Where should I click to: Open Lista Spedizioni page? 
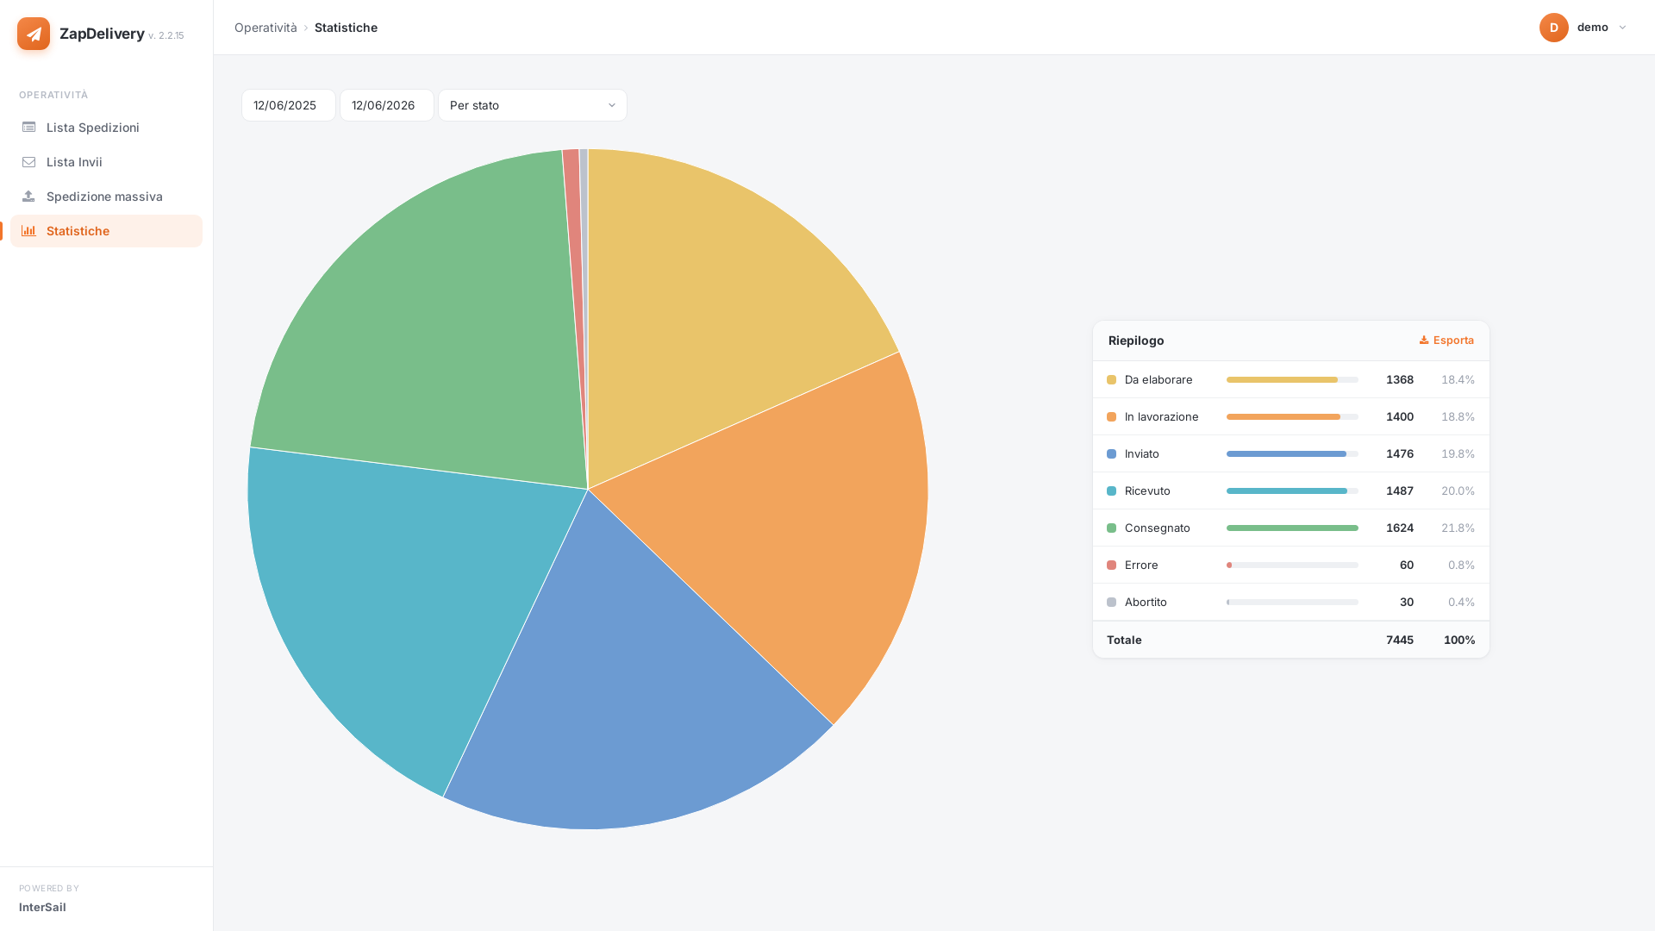point(106,128)
